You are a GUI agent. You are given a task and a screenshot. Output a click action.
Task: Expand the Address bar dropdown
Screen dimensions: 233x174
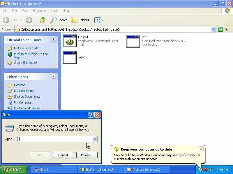click(x=213, y=29)
